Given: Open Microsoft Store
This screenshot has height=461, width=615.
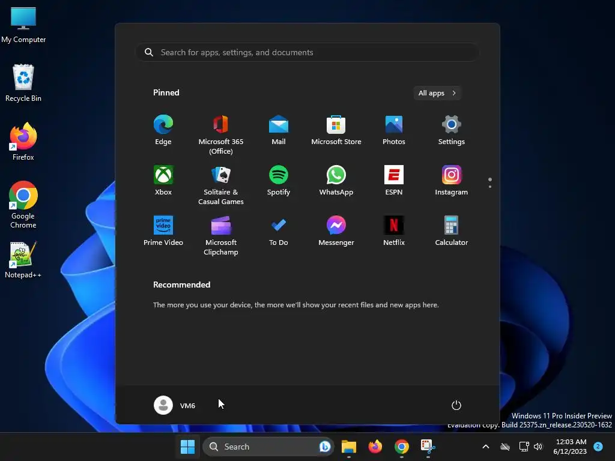Looking at the screenshot, I should tap(336, 130).
